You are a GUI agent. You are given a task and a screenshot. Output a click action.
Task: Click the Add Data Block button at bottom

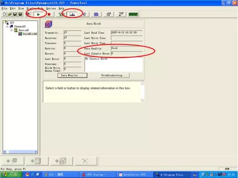pyautogui.click(x=61, y=161)
